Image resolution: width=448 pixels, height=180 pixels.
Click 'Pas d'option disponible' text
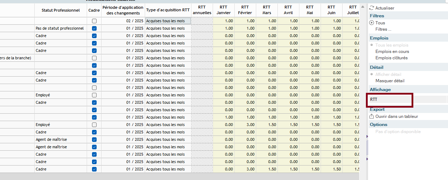click(398, 132)
